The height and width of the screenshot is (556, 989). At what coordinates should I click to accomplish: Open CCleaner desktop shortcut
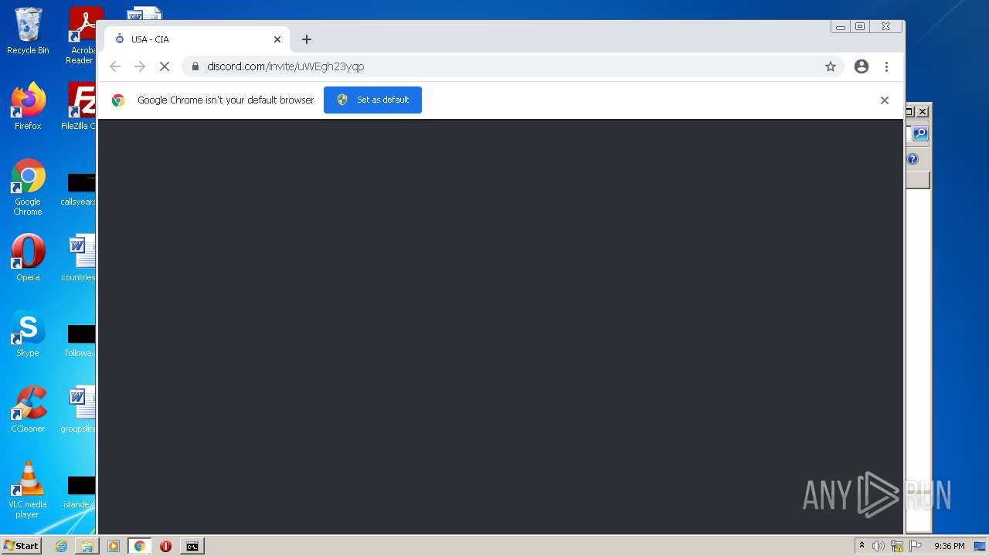[x=28, y=409]
